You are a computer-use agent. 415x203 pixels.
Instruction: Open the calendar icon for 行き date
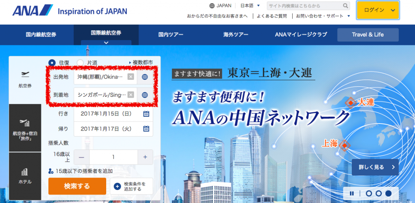(146, 114)
